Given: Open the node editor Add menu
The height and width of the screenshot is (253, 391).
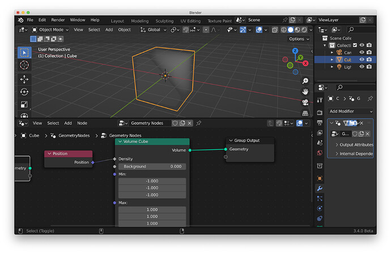Looking at the screenshot, I should point(68,123).
